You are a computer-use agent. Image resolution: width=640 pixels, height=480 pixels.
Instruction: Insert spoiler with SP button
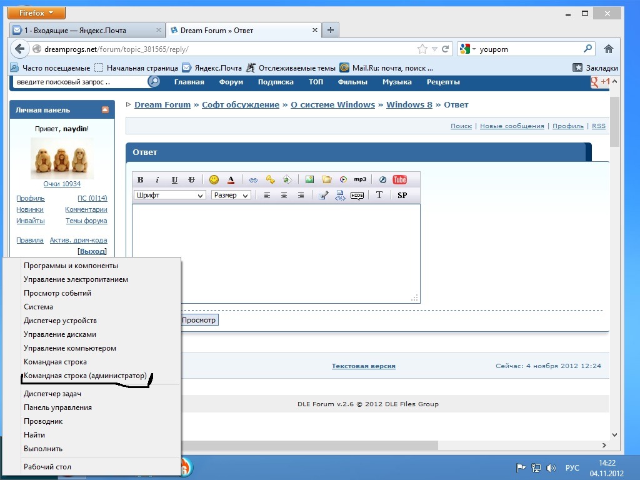coord(402,196)
